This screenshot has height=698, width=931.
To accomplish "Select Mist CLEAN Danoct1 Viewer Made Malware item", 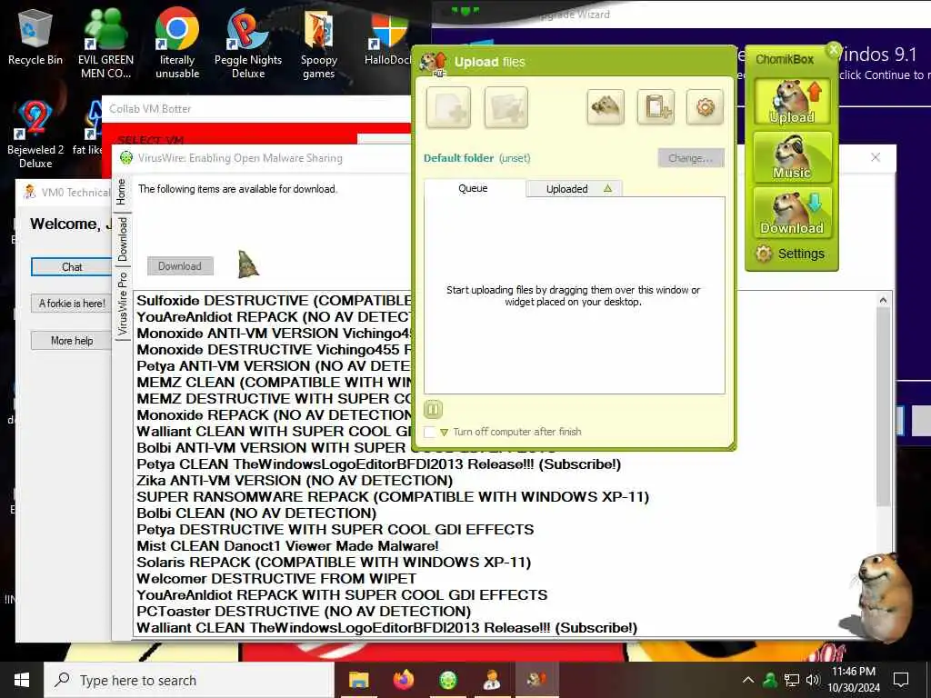I will click(x=287, y=546).
